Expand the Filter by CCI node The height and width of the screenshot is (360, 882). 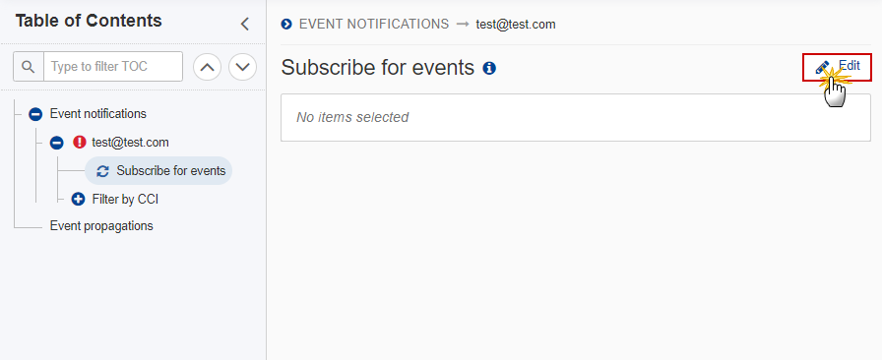click(78, 199)
